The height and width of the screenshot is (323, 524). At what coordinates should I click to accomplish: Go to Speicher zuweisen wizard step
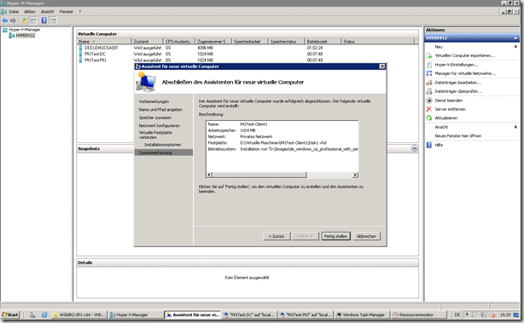pos(155,118)
